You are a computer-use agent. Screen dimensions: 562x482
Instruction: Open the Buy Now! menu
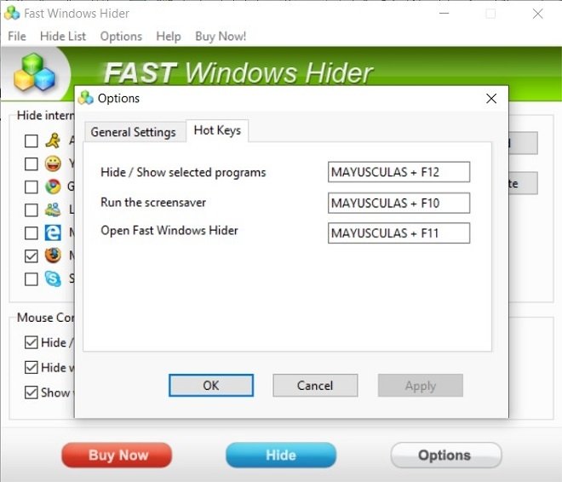[221, 37]
